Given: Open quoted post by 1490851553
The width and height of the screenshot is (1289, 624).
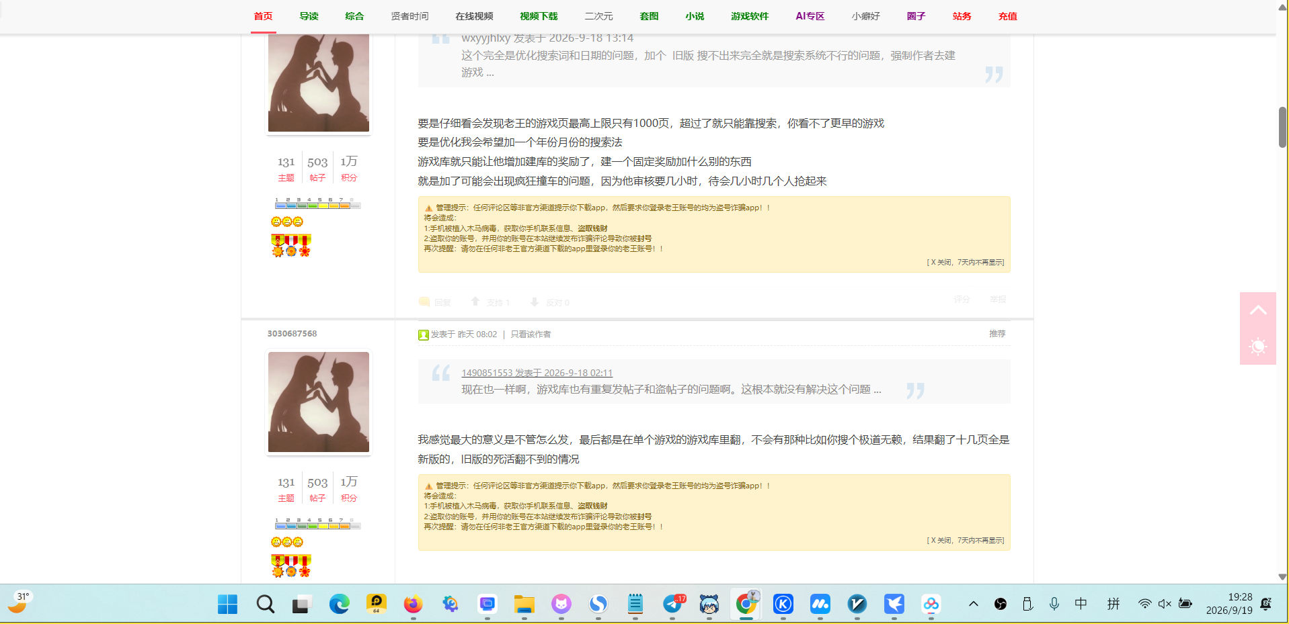Looking at the screenshot, I should tap(537, 373).
